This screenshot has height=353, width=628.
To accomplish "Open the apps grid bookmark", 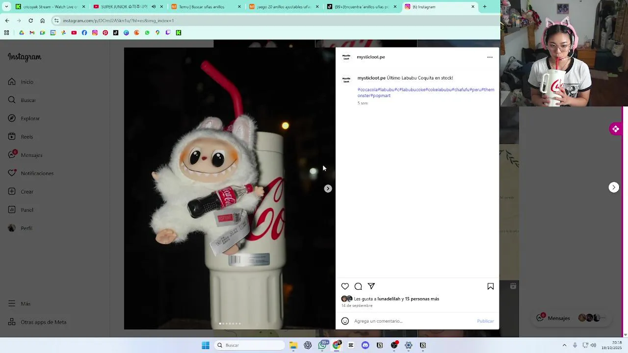I will [x=6, y=33].
